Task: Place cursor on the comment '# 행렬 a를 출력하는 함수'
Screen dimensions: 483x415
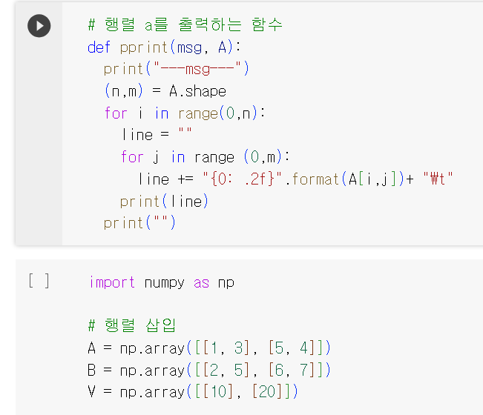Action: click(185, 25)
